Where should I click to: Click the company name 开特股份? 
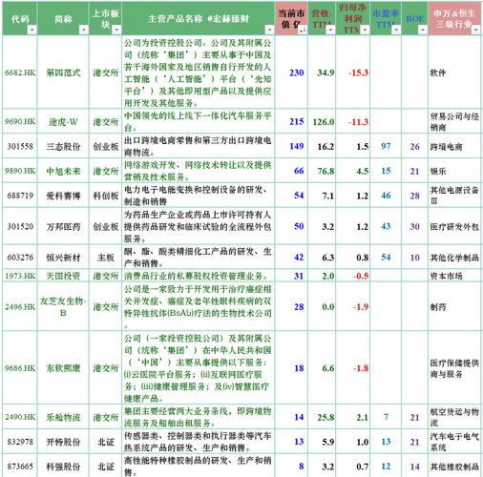63,442
